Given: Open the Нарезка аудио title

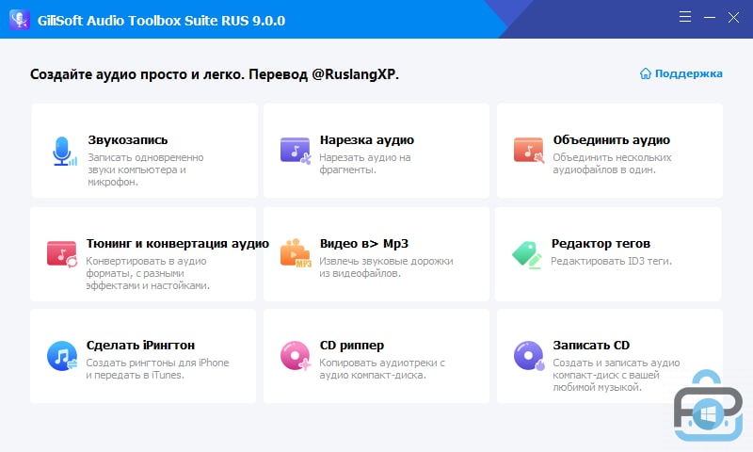Looking at the screenshot, I should pos(367,139).
